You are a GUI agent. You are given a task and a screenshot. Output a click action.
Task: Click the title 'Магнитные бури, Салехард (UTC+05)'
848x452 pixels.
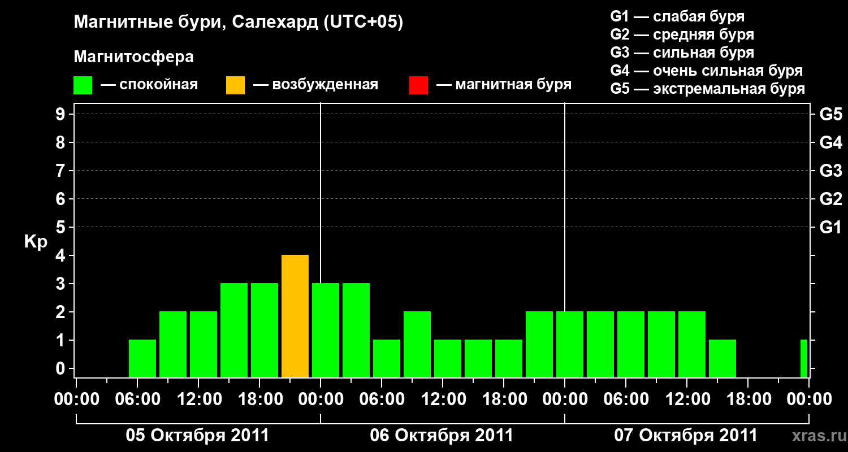coord(239,23)
